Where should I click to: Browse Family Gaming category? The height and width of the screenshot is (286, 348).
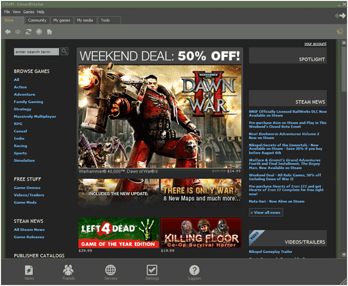point(28,102)
